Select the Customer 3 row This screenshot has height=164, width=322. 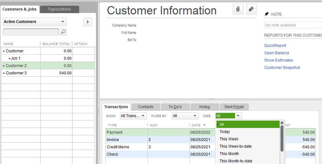48,73
